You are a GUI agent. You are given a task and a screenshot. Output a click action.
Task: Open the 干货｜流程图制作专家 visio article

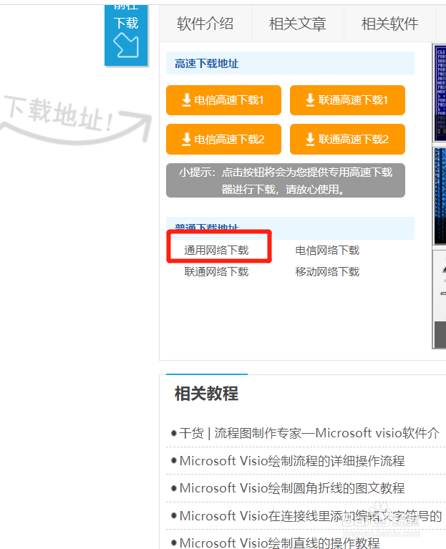coord(309,434)
